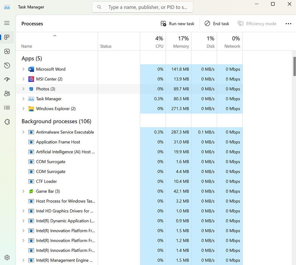Click the Task Manager title bar icon
This screenshot has height=265, width=296.
point(7,7)
